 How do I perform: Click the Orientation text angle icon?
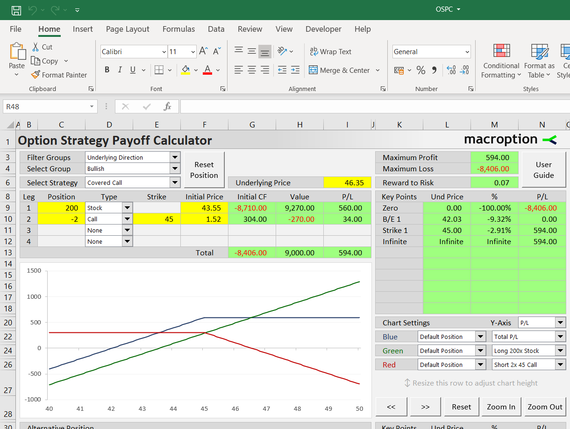click(x=282, y=51)
